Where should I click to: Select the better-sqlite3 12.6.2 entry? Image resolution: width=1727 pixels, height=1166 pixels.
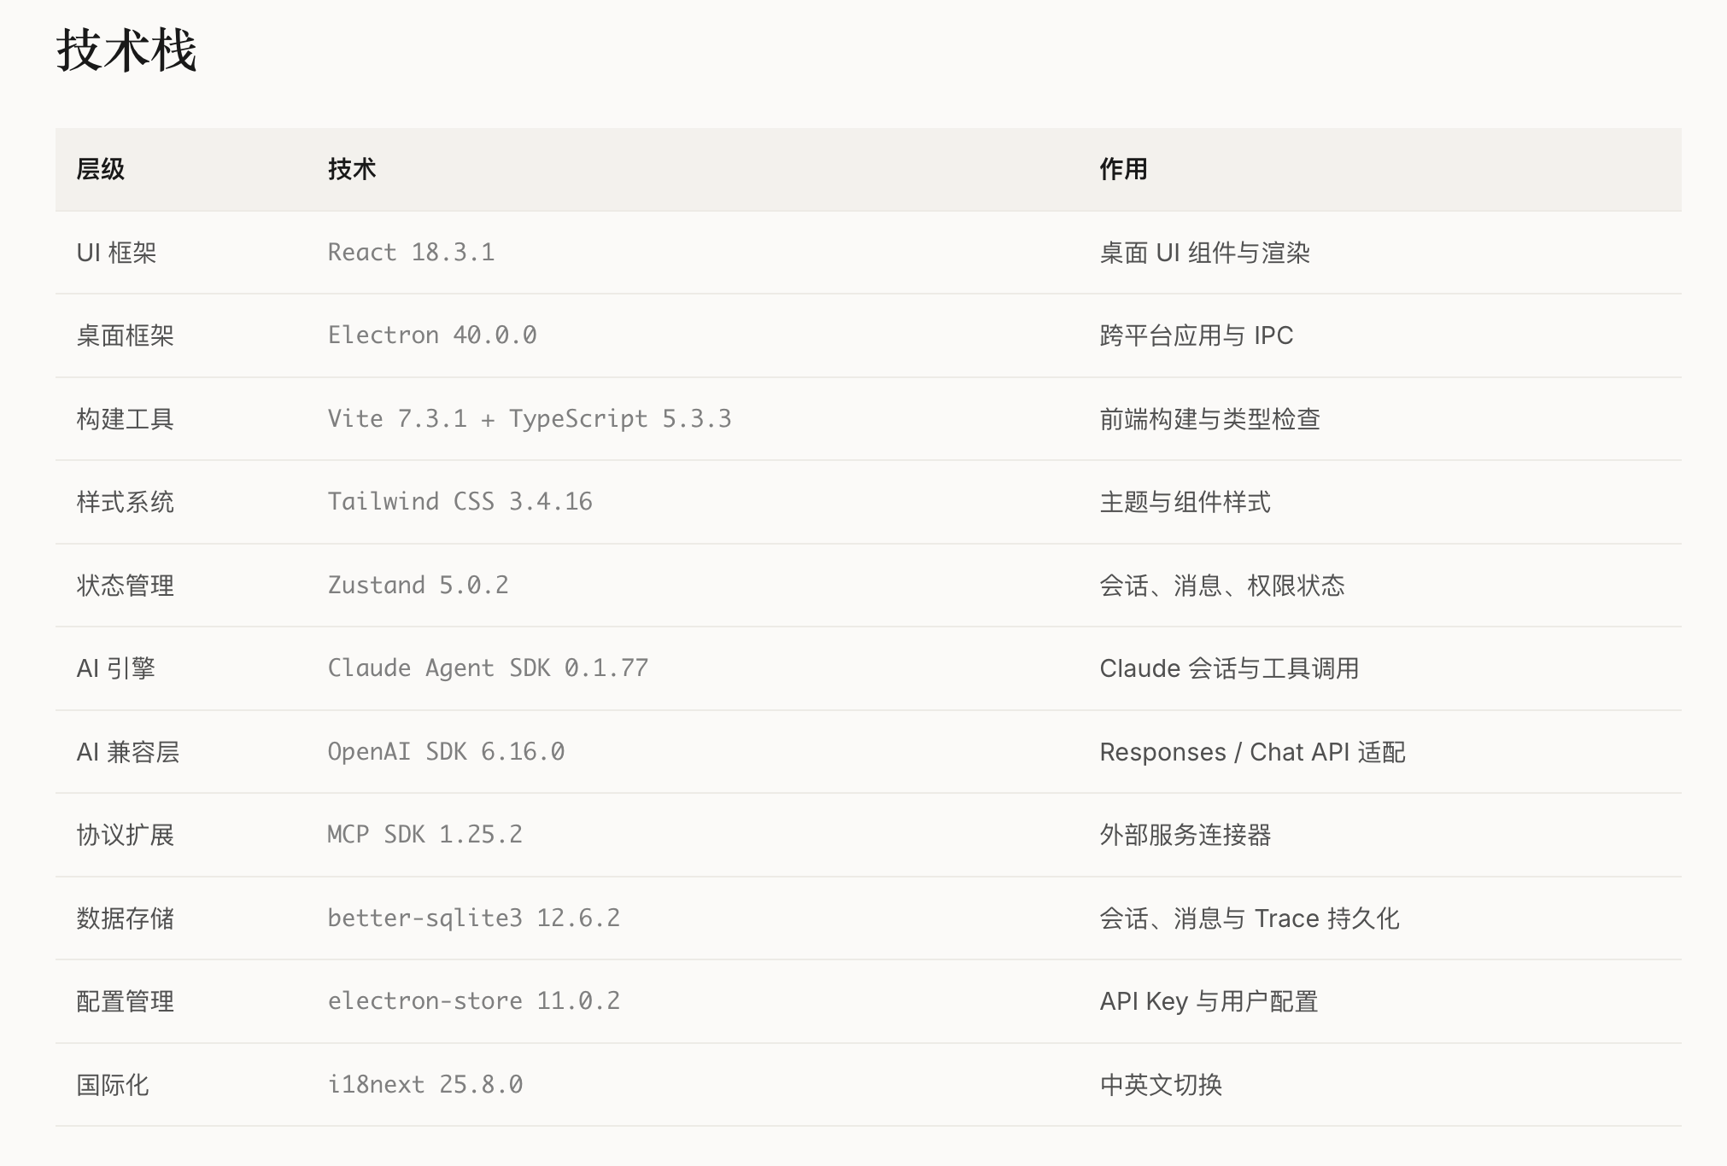coord(473,918)
